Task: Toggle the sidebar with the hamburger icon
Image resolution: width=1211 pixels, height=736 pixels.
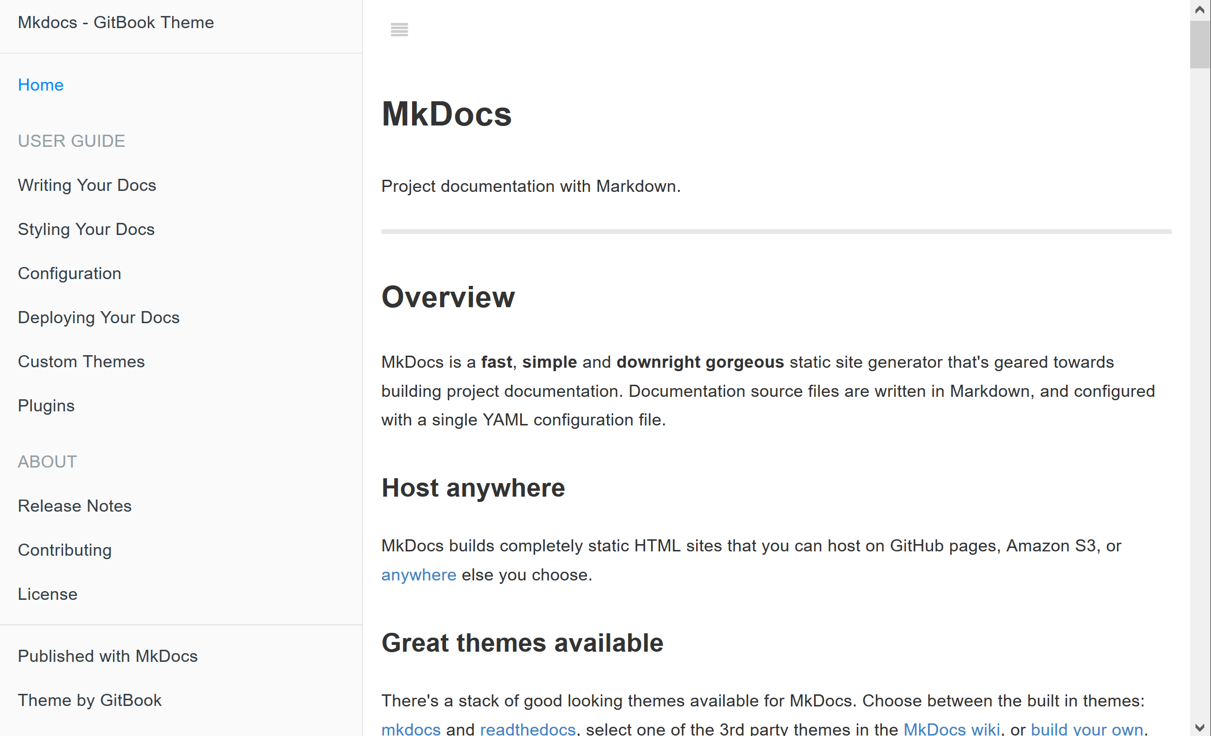Action: (399, 29)
